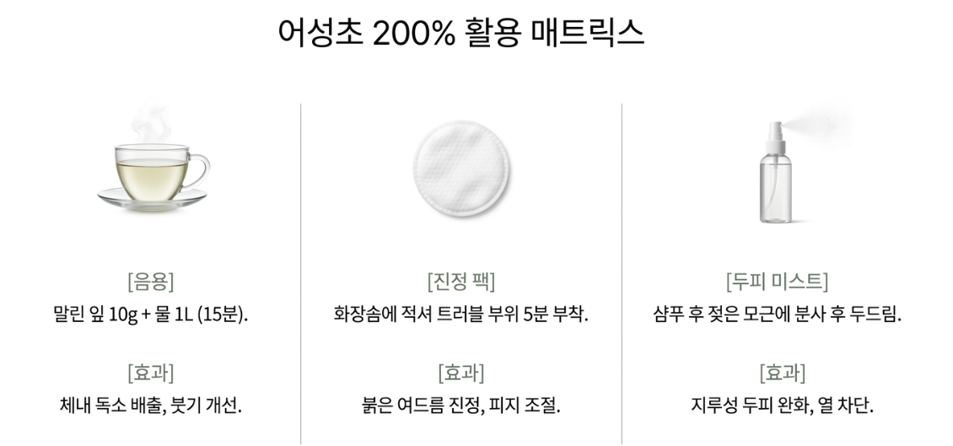953x446 pixels.
Task: Click the white pump cap of spray bottle
Action: click(x=775, y=137)
